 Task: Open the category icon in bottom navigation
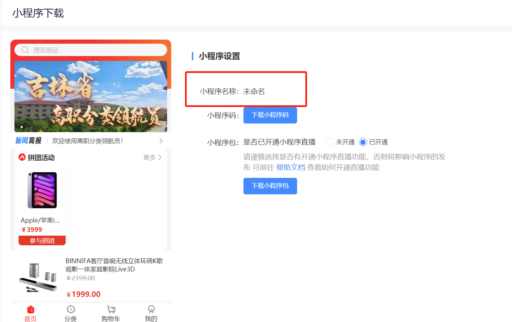[71, 309]
